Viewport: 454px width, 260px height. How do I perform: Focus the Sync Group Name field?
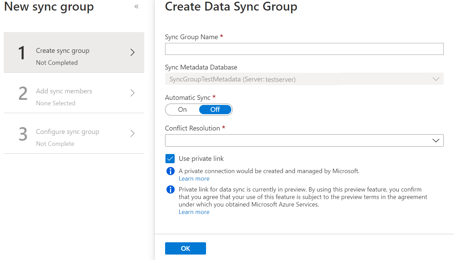tap(304, 49)
